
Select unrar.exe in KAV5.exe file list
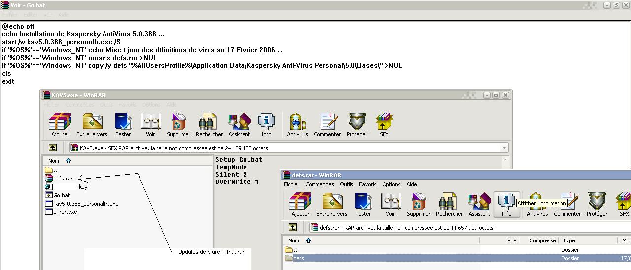pos(61,212)
